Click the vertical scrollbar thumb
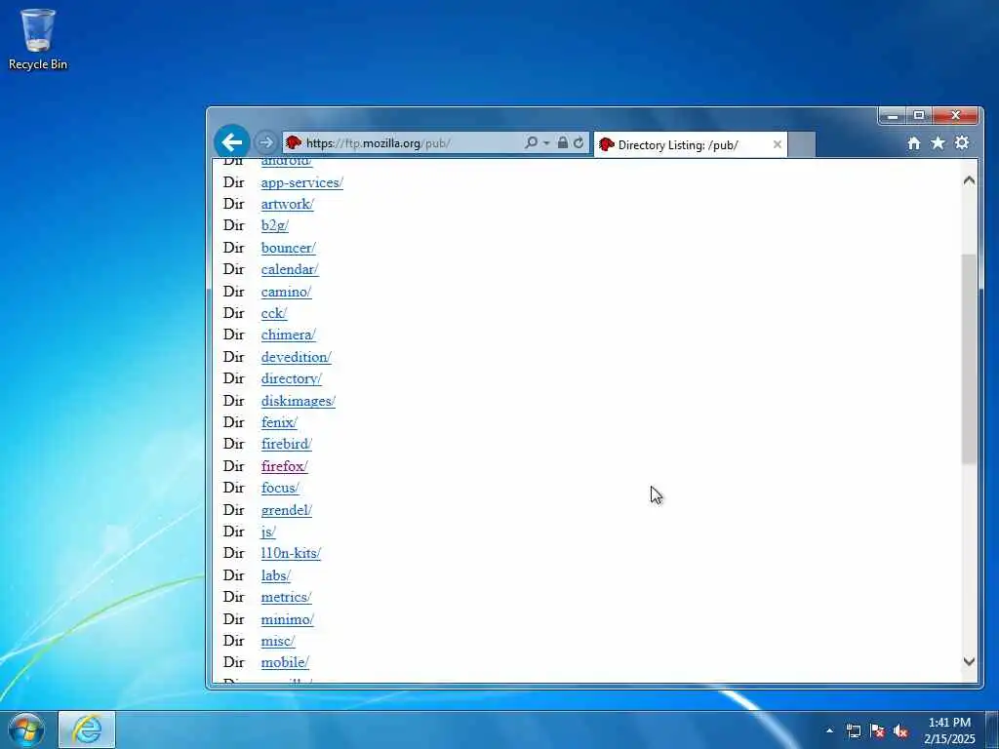This screenshot has width=999, height=749. click(969, 359)
